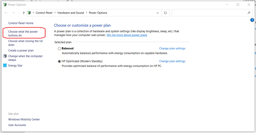The width and height of the screenshot is (256, 133).
Task: Open Windows Mobility Center link
Action: point(24,119)
